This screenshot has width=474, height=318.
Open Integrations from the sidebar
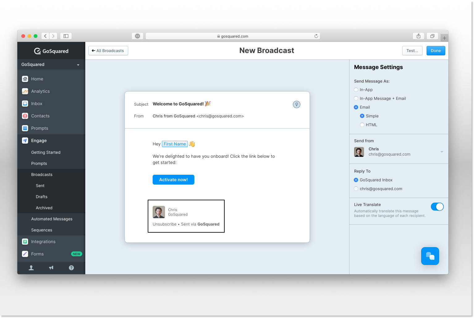(25, 242)
